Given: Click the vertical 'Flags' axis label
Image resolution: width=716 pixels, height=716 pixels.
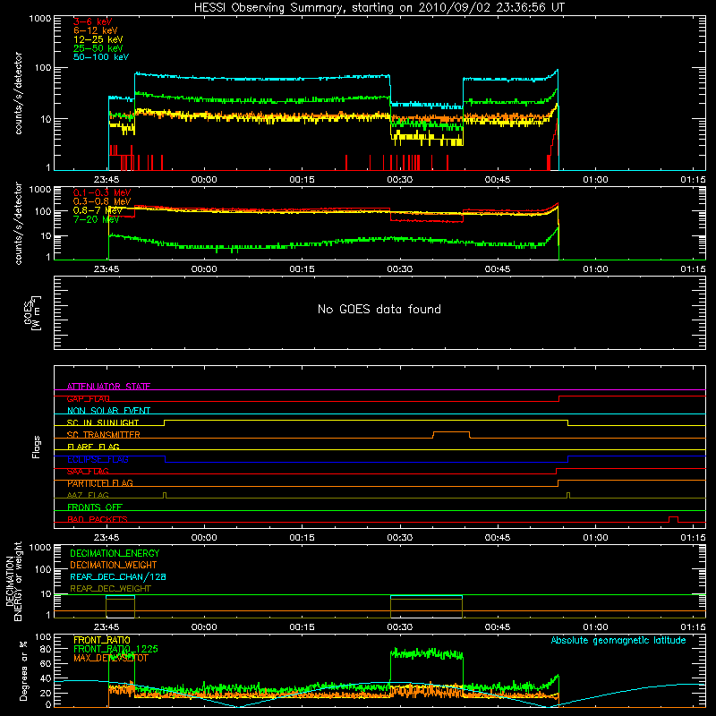Looking at the screenshot, I should click(x=36, y=447).
